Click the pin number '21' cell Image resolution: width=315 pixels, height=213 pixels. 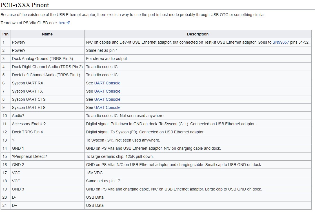point(5,206)
